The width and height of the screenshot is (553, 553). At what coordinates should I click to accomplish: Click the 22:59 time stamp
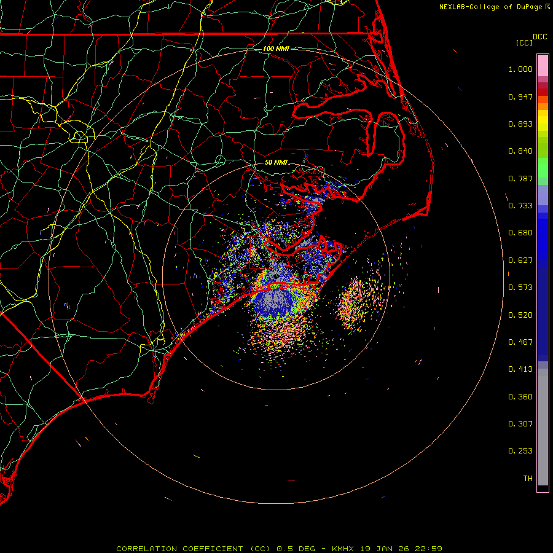point(429,549)
